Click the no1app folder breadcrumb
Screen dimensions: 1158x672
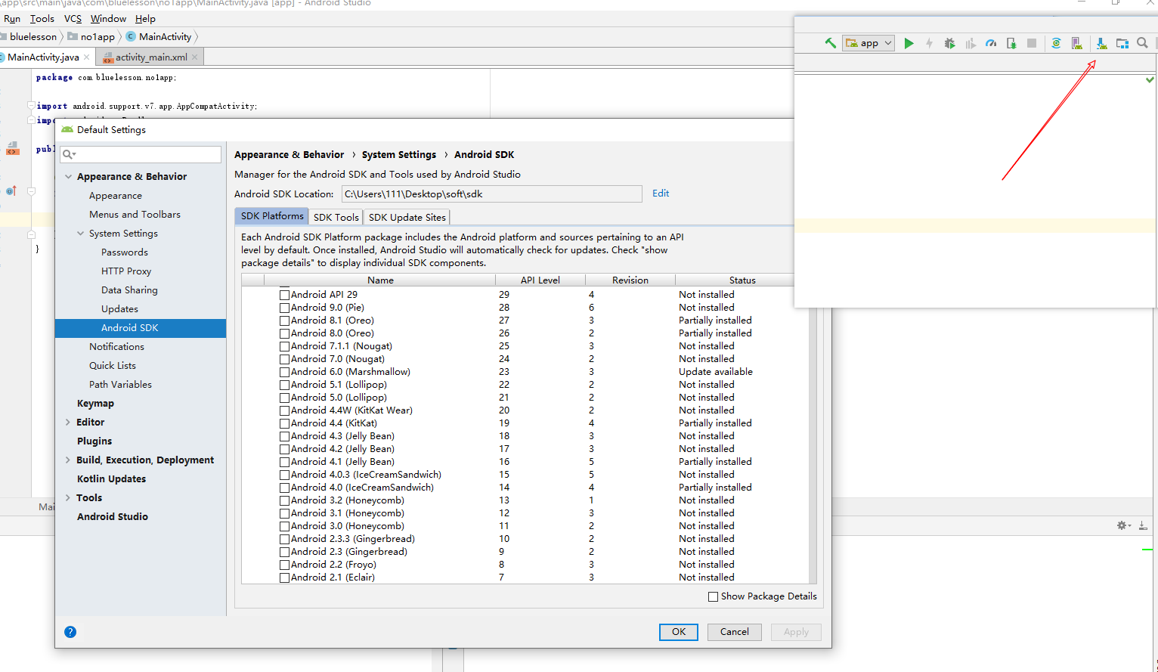pos(91,36)
